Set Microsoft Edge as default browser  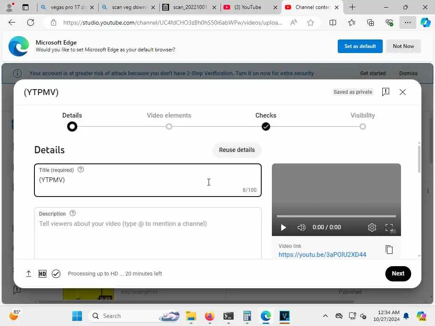coord(360,46)
